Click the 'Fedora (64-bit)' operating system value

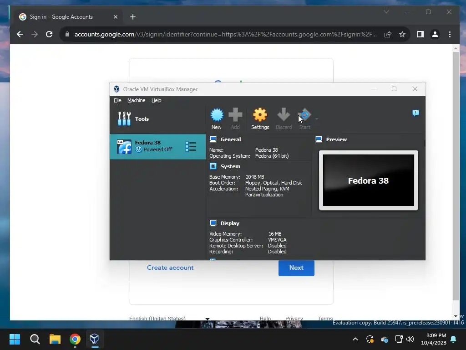click(x=272, y=156)
